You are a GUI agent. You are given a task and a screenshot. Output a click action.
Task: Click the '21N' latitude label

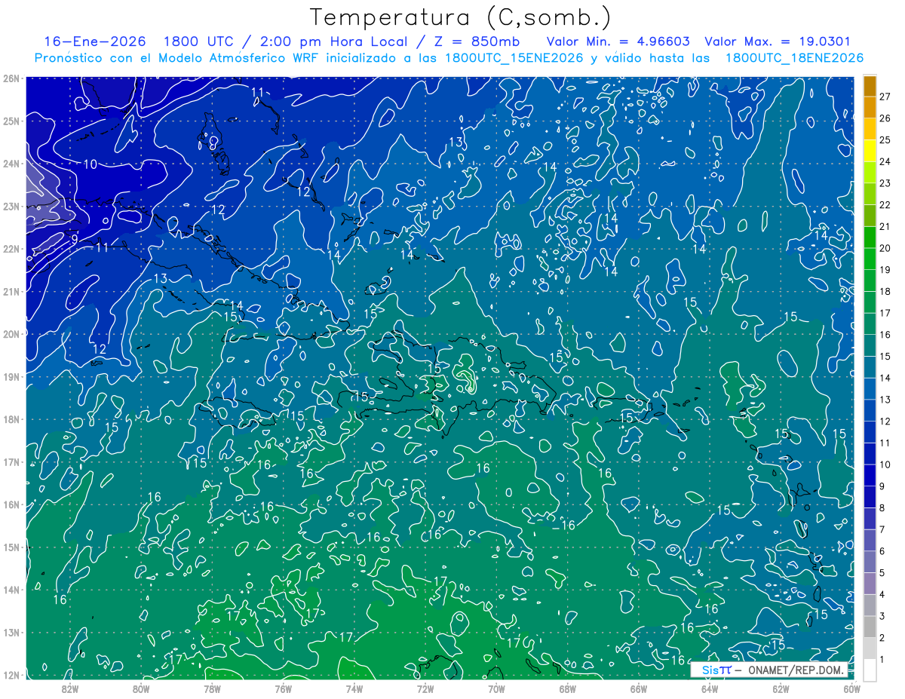(11, 291)
